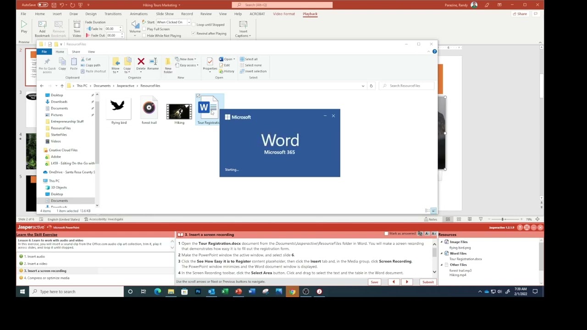This screenshot has height=330, width=587.
Task: Click the PowerPoint search box
Action: 282,5
